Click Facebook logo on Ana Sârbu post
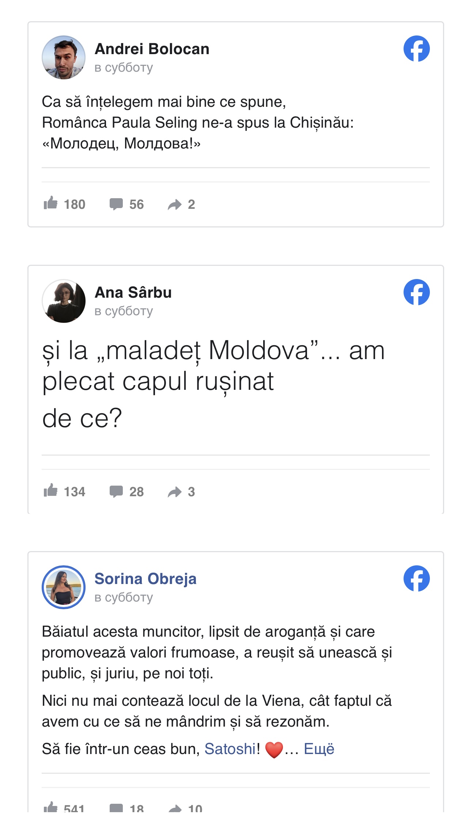 pyautogui.click(x=416, y=292)
